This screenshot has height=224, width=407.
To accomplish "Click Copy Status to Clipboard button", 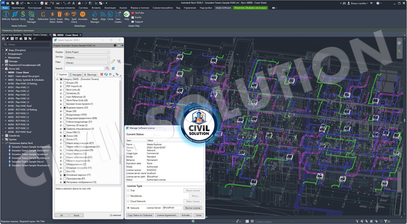I will coord(140,215).
